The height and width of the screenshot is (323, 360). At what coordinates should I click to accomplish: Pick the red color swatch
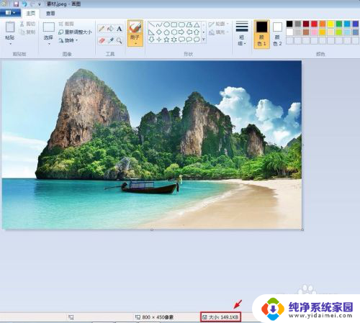coord(314,24)
